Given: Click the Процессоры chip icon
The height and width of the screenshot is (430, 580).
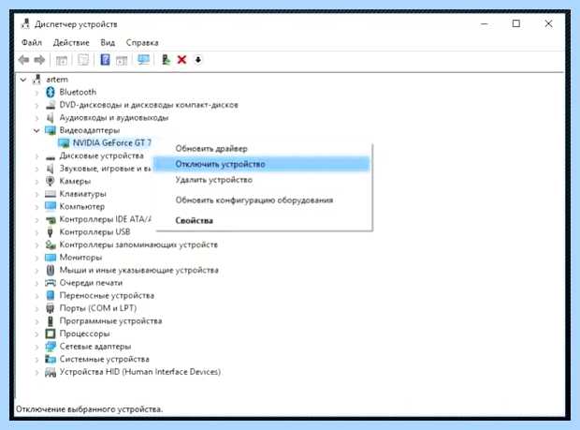Looking at the screenshot, I should (51, 334).
